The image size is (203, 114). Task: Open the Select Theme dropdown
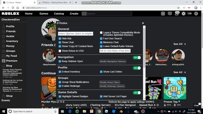point(75,34)
